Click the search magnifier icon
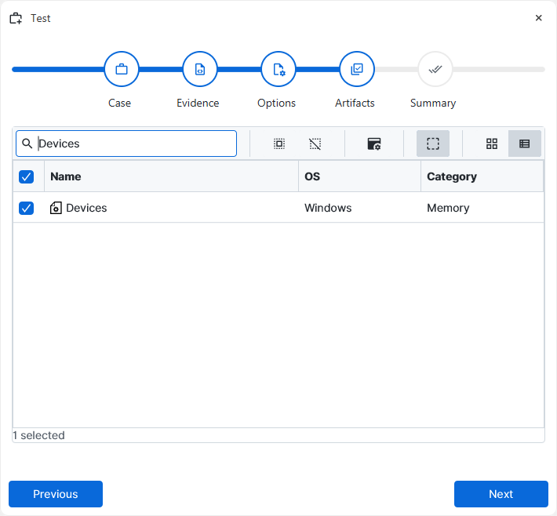This screenshot has width=557, height=516. point(27,144)
